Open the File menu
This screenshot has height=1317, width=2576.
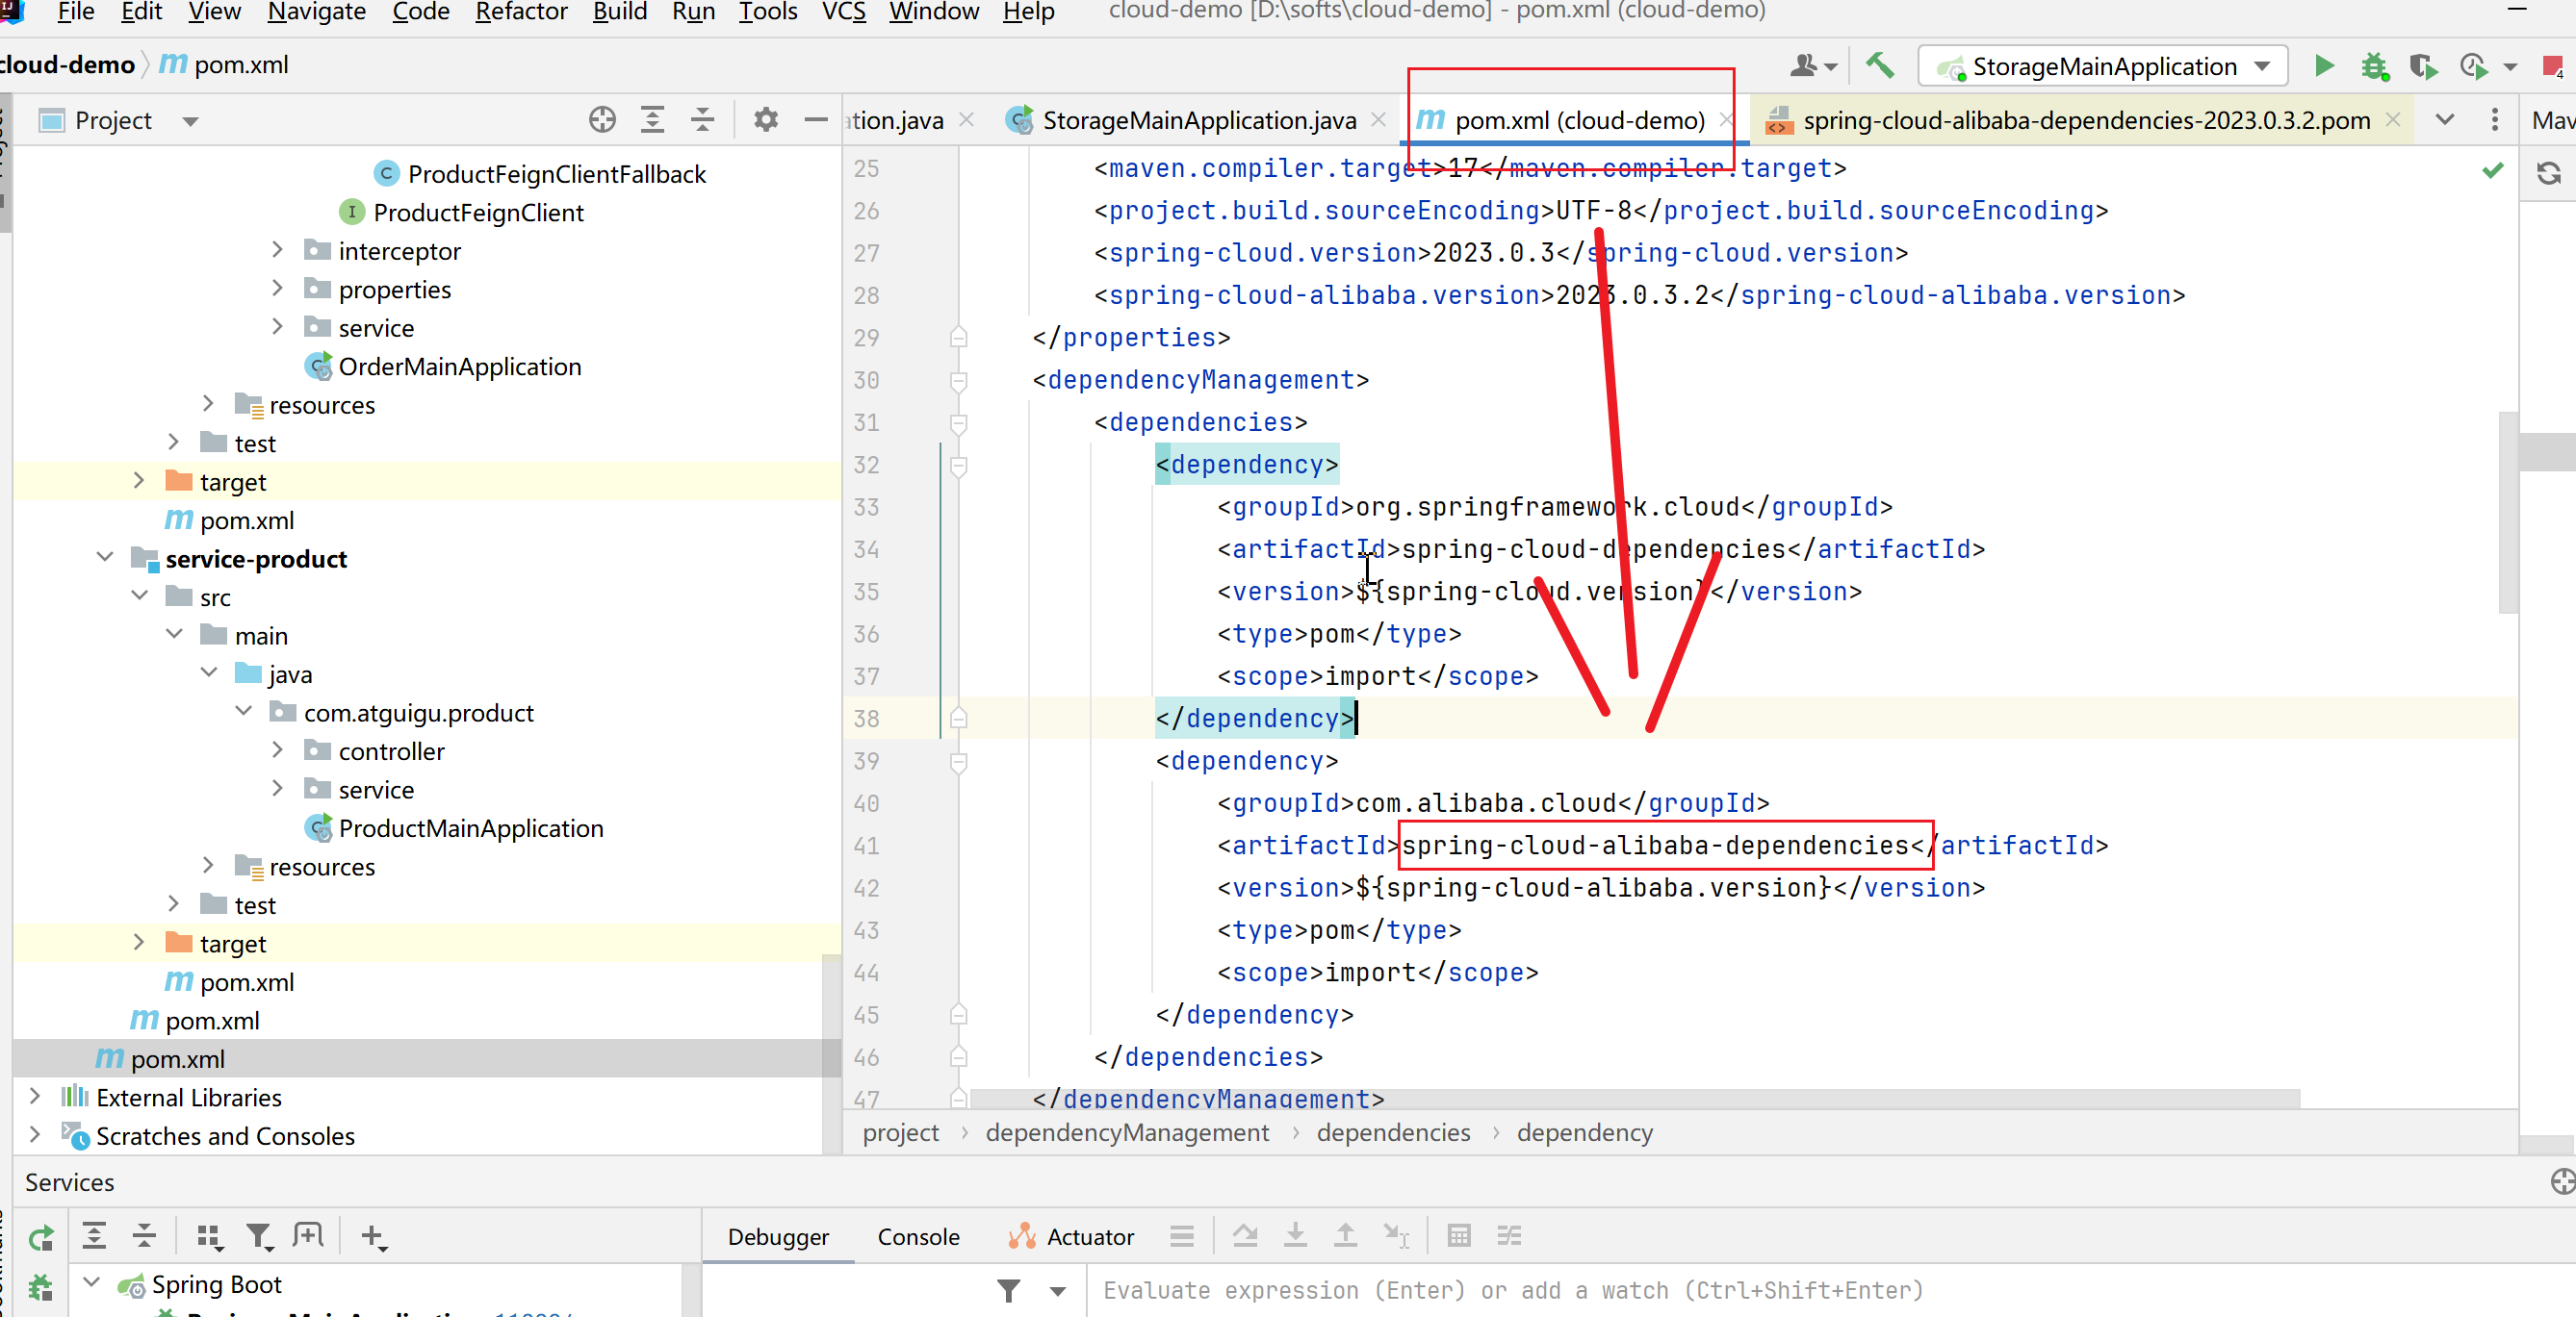pos(75,12)
